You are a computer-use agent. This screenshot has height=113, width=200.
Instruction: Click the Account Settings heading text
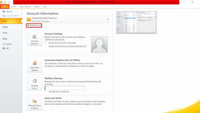pos(54,34)
